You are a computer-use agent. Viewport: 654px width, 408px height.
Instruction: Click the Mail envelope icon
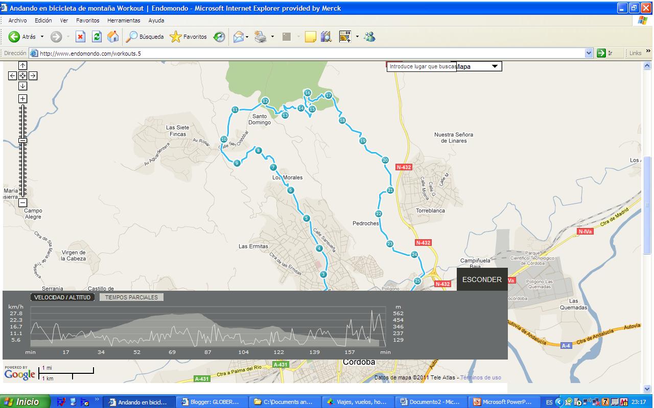tap(238, 37)
